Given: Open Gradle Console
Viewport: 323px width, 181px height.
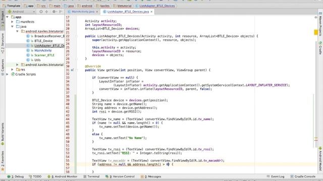Looking at the screenshot, I should tap(303, 176).
